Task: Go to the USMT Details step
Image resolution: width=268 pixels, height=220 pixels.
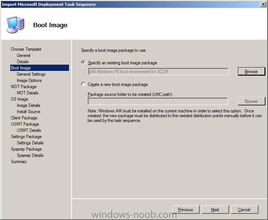Action: tap(29, 130)
